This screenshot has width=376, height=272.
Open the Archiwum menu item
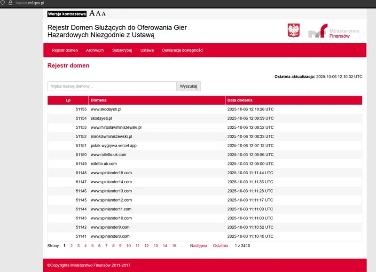[95, 50]
